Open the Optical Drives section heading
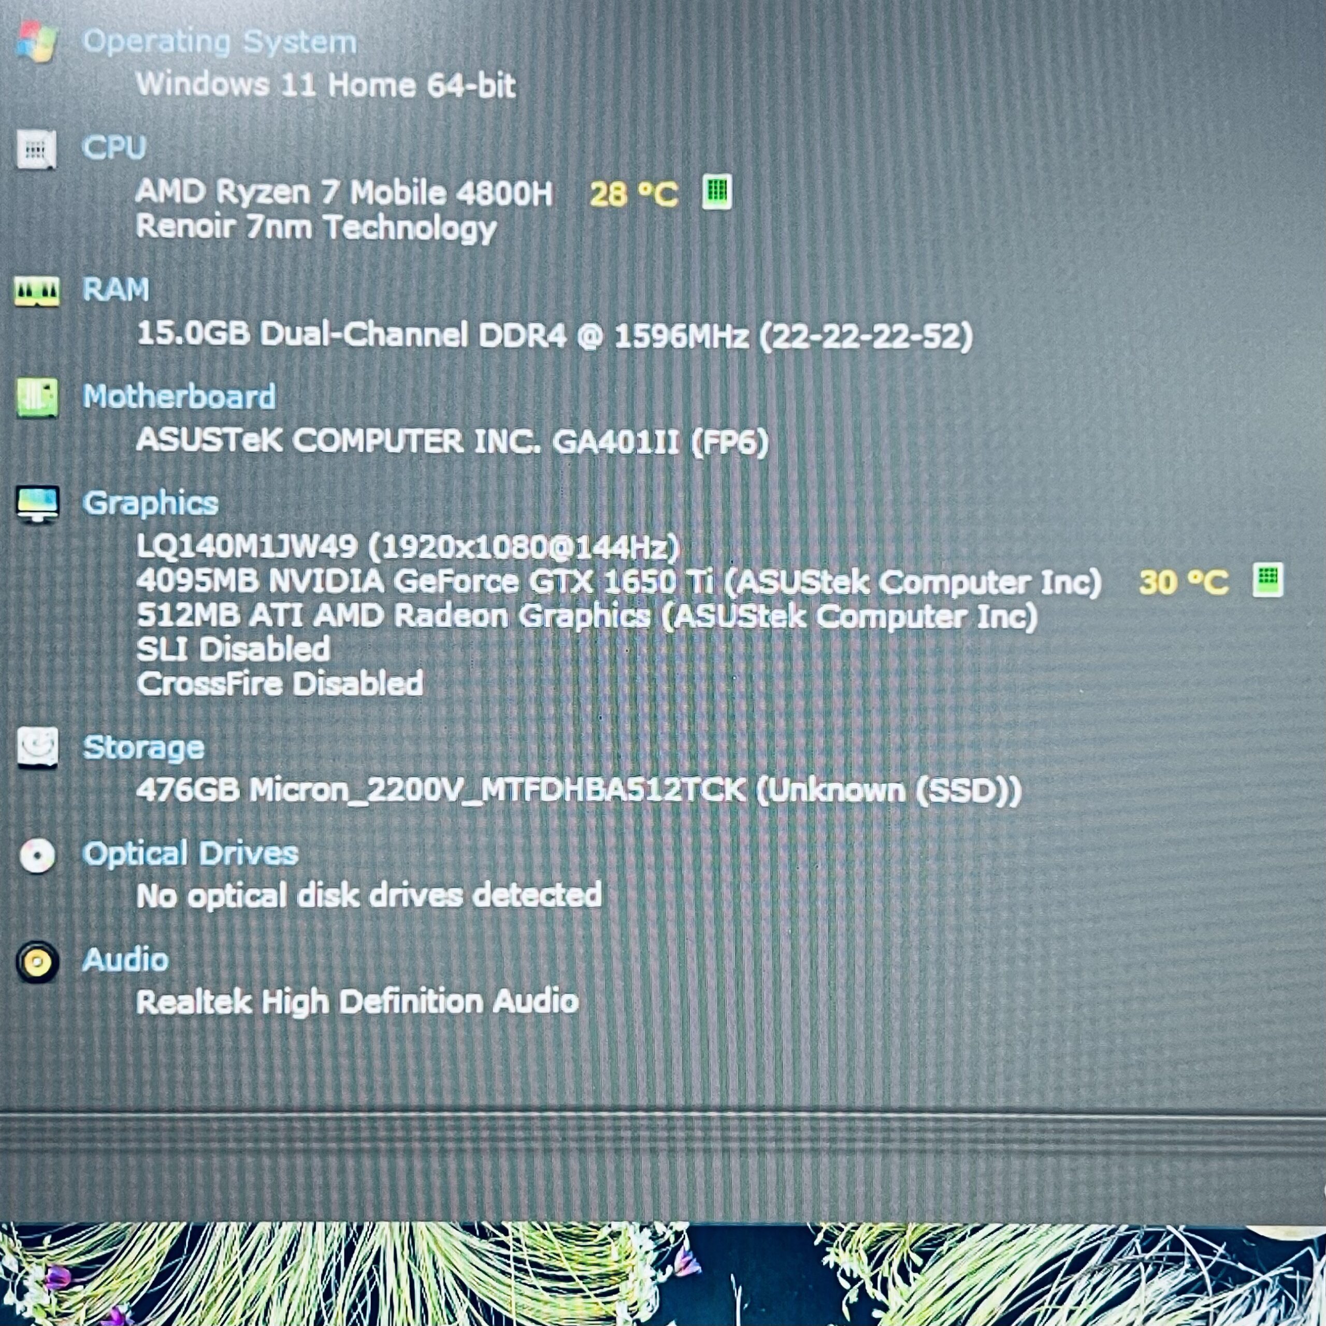Image resolution: width=1326 pixels, height=1326 pixels. pyautogui.click(x=190, y=854)
